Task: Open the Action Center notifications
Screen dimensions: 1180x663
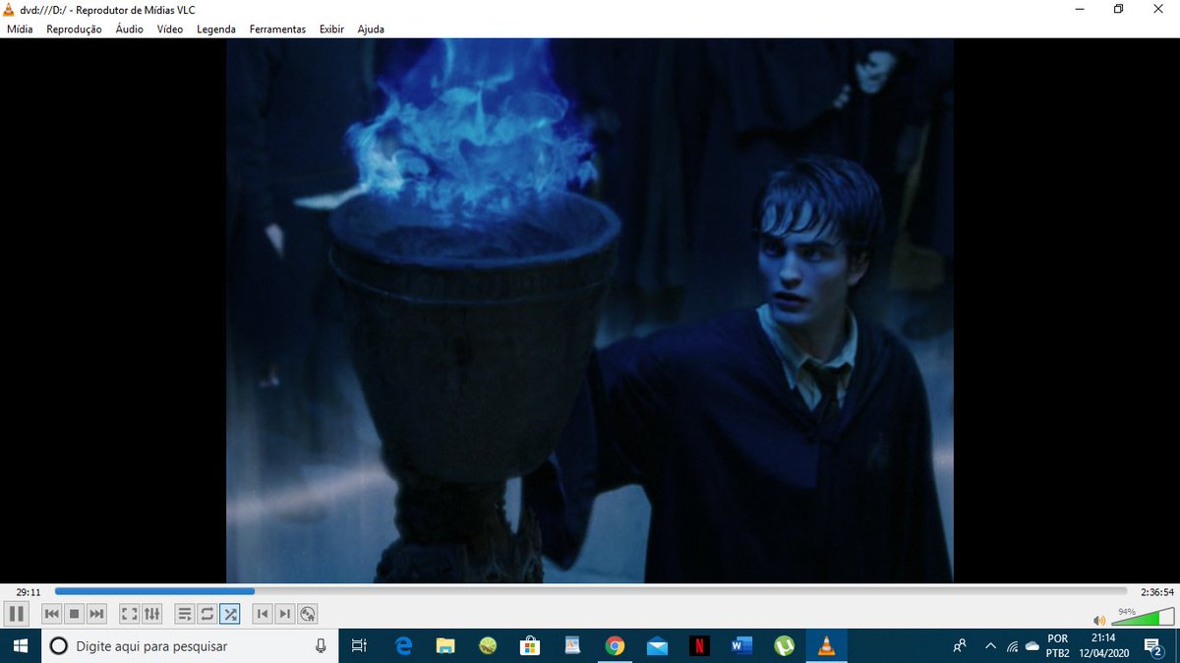Action: click(1154, 645)
